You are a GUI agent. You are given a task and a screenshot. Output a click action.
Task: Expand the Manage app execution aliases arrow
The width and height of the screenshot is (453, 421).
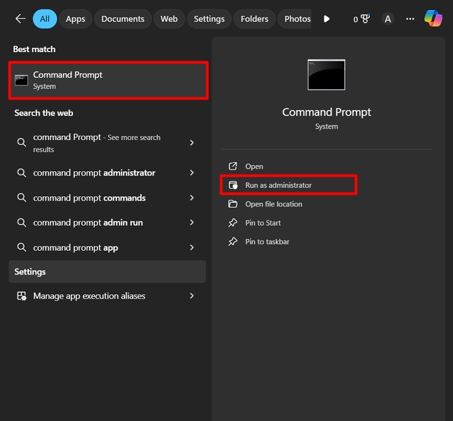coord(192,296)
